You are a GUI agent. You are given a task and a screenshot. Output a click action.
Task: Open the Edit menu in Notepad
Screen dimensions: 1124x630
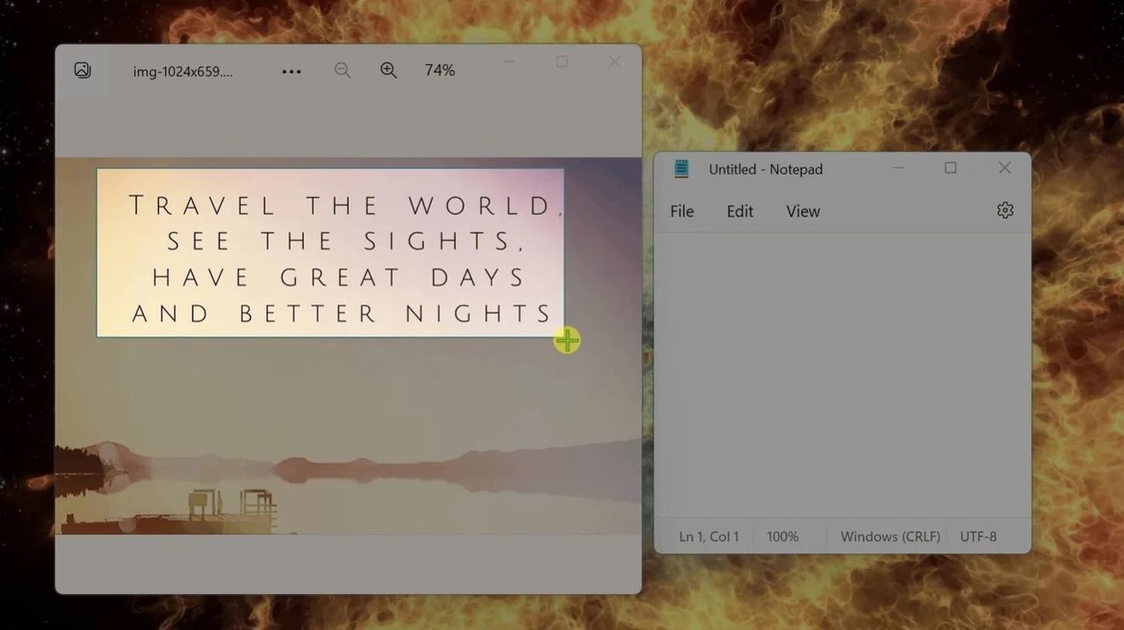pos(739,211)
